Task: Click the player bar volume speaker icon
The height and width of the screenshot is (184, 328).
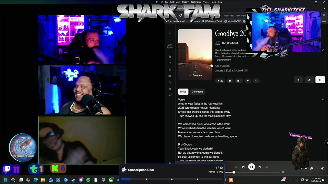Action: point(323,168)
